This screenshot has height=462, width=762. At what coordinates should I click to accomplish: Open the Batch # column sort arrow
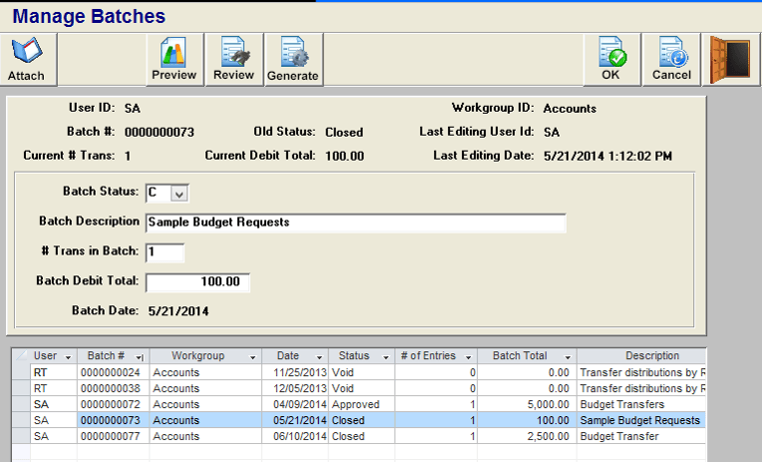(x=140, y=357)
